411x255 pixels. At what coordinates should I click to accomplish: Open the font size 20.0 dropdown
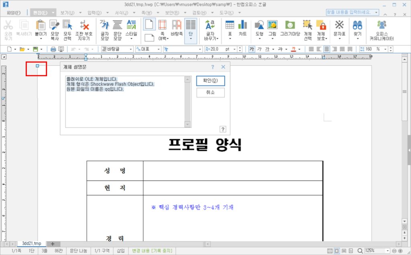[234, 49]
